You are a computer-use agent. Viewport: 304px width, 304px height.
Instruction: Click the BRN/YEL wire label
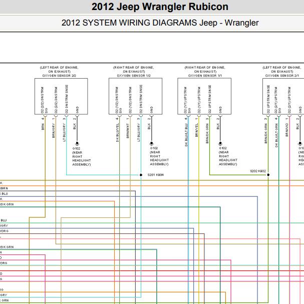coord(197,130)
